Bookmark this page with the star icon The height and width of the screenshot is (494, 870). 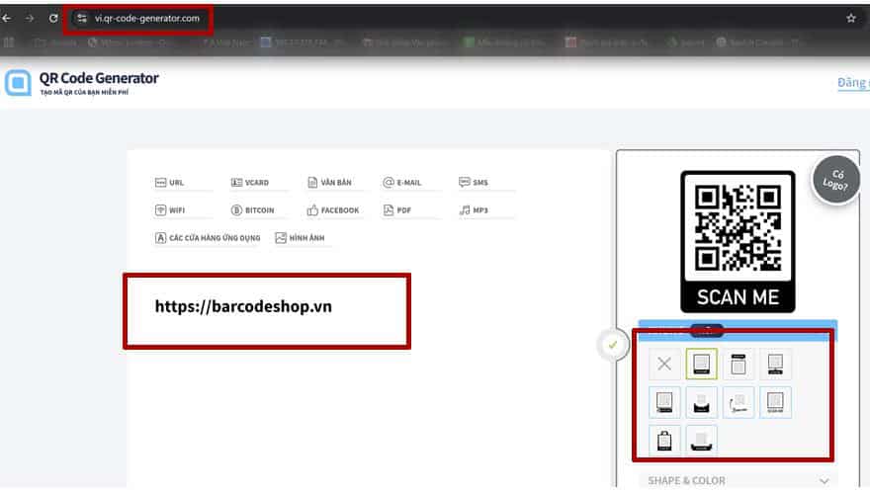[x=850, y=18]
